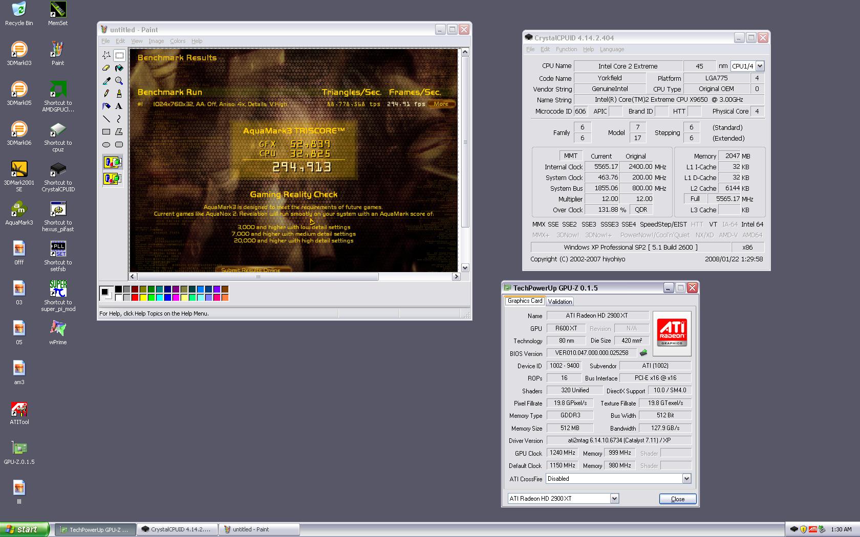
Task: Choose the opaque selection option in Paint toolbox
Action: coord(113,163)
